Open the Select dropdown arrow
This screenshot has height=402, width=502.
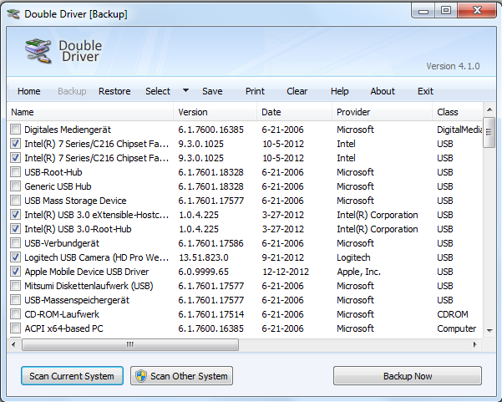click(185, 90)
